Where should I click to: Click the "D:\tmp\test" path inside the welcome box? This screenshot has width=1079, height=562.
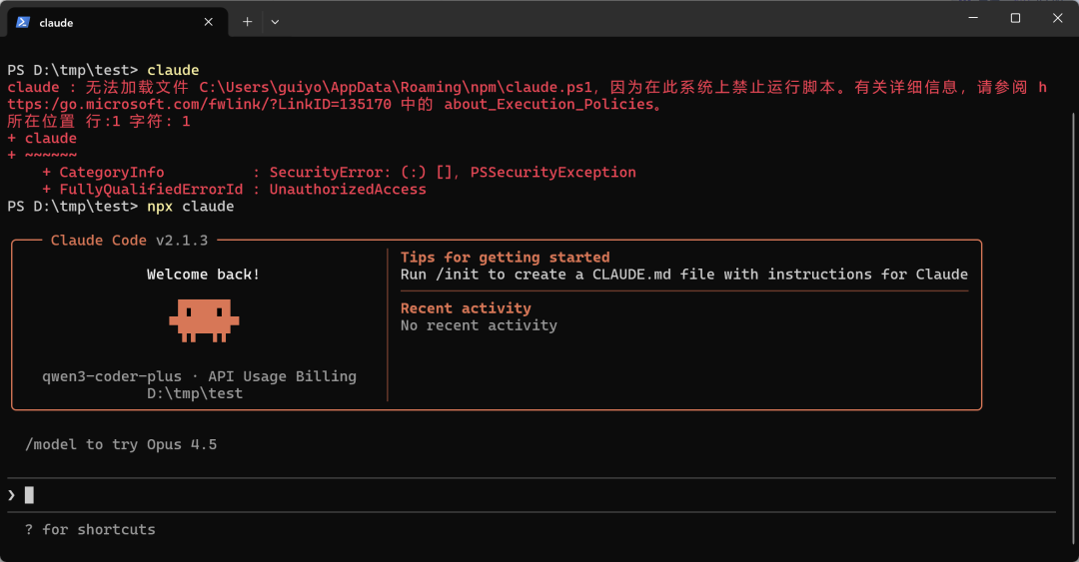point(195,393)
